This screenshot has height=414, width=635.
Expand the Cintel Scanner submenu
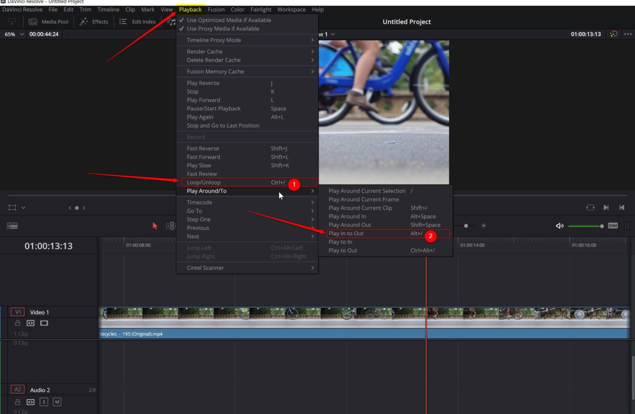205,268
